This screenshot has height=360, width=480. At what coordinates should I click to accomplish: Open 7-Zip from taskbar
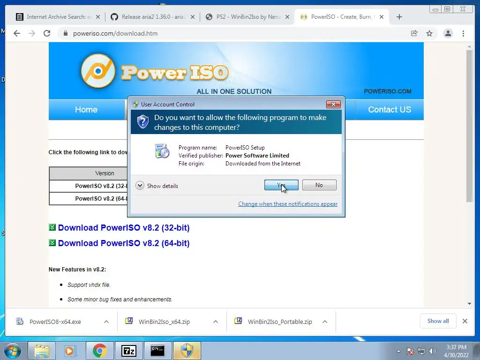pos(128,351)
